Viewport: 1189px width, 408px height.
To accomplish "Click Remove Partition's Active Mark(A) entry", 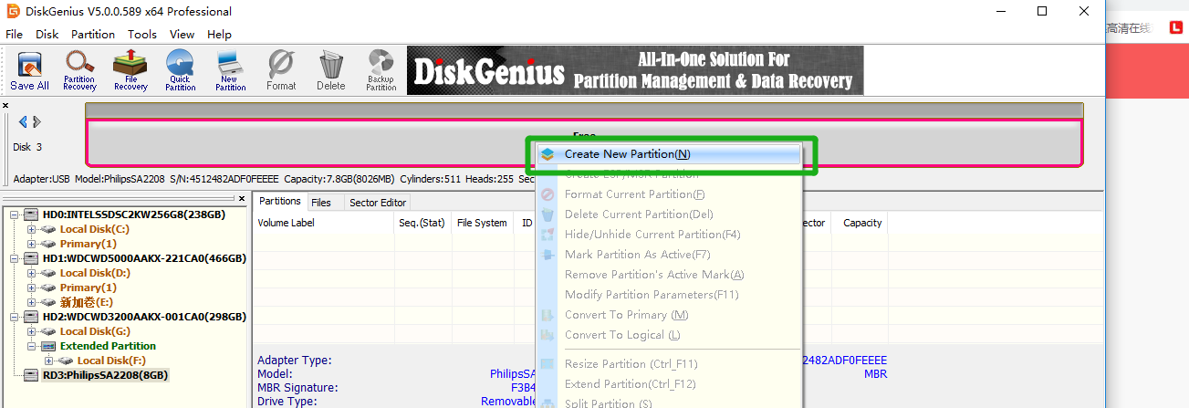I will click(x=668, y=275).
